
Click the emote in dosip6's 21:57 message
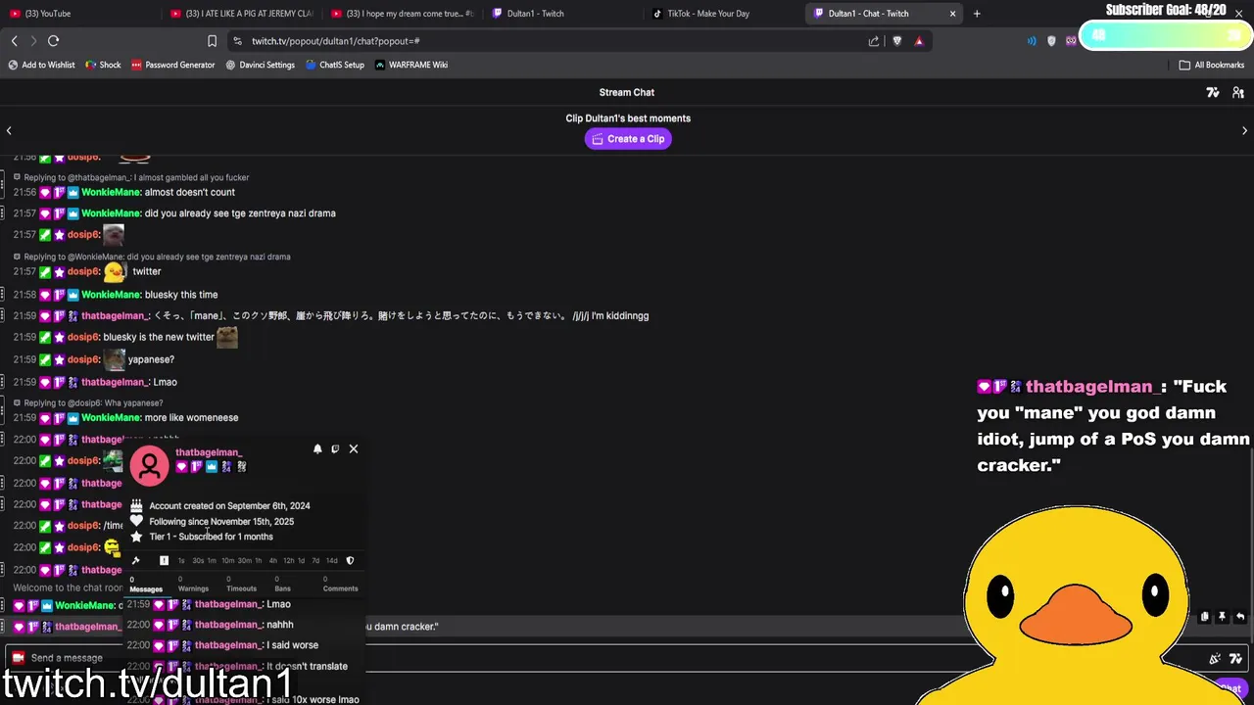coord(114,235)
